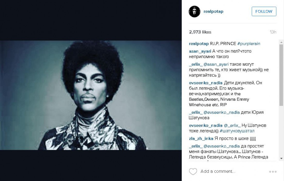Screen dimensions: 284x181
Task: Open @_erlix_ mention in Шатунов reply
Action: click(x=232, y=125)
